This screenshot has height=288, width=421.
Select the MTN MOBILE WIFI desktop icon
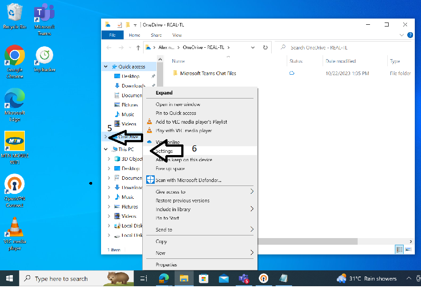click(15, 148)
